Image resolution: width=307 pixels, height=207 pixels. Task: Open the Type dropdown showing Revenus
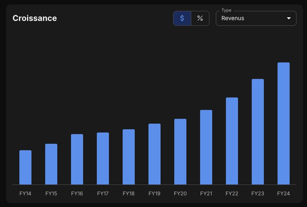[256, 18]
